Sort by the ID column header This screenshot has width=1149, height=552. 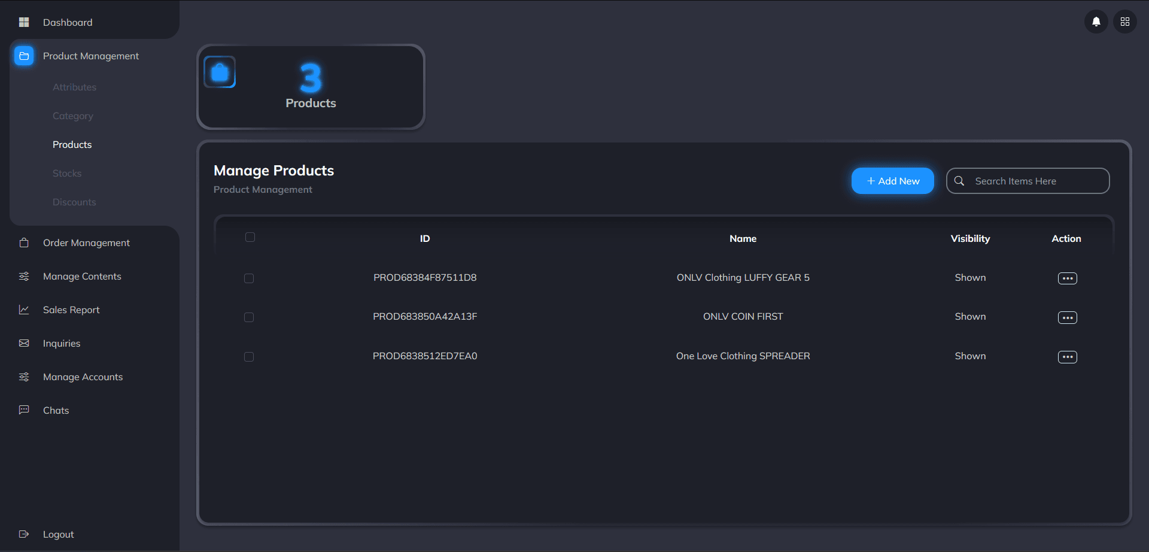[x=425, y=238]
